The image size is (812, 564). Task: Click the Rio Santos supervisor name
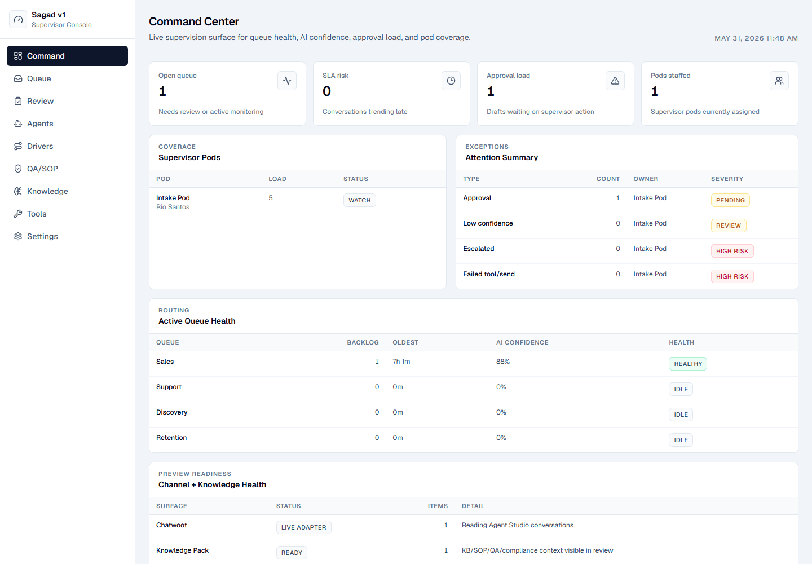[x=173, y=207]
